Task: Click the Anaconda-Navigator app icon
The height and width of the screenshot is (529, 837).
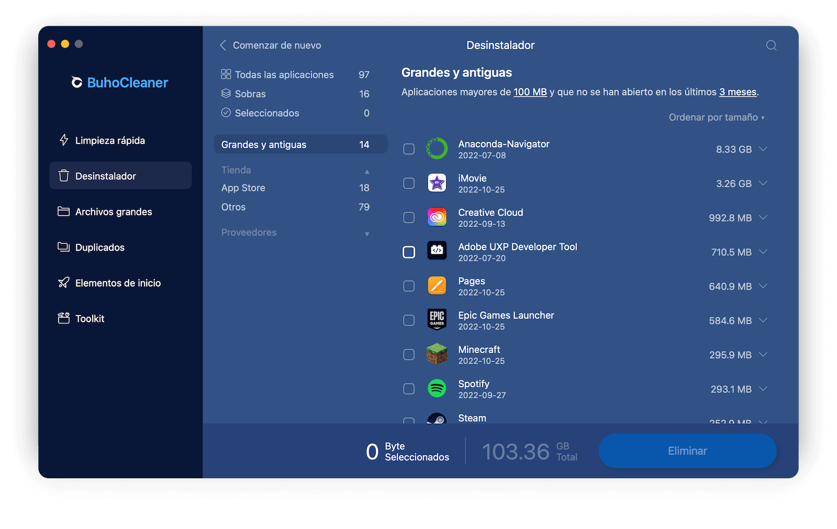Action: (437, 149)
